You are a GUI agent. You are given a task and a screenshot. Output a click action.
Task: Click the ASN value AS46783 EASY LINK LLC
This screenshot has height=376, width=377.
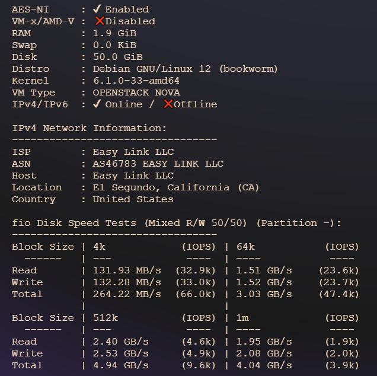tap(158, 164)
